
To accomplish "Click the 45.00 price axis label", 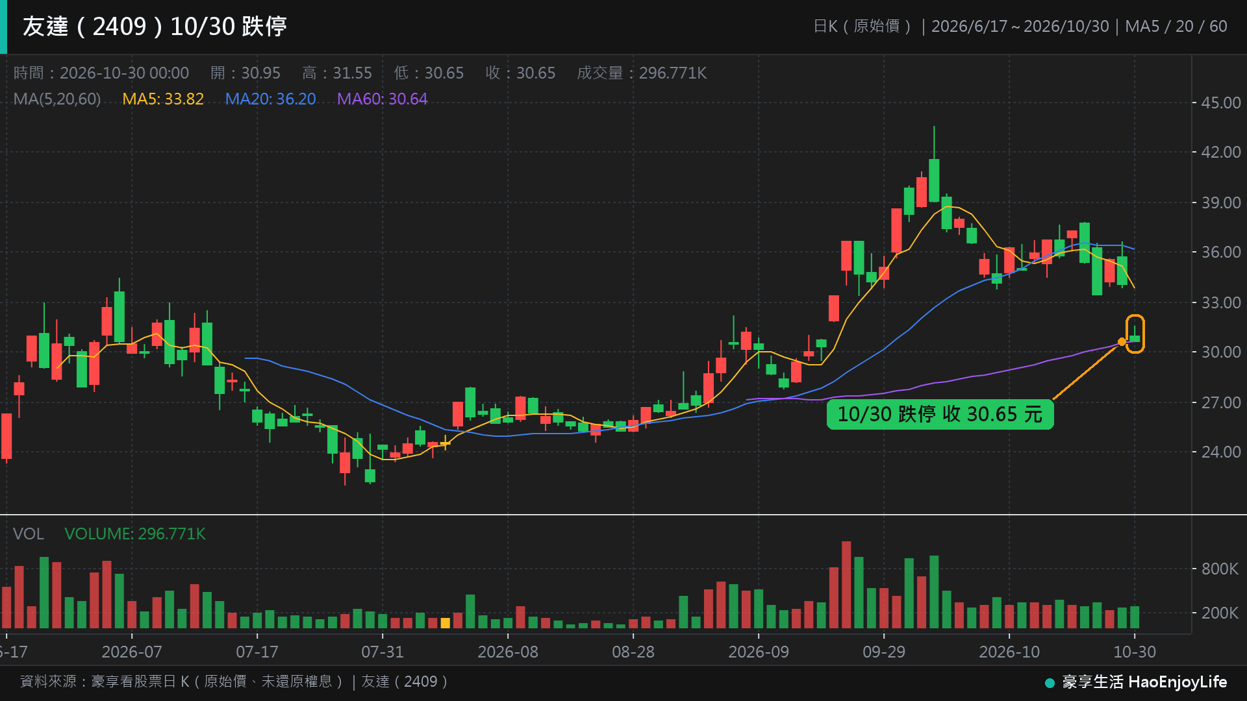I will [x=1221, y=103].
